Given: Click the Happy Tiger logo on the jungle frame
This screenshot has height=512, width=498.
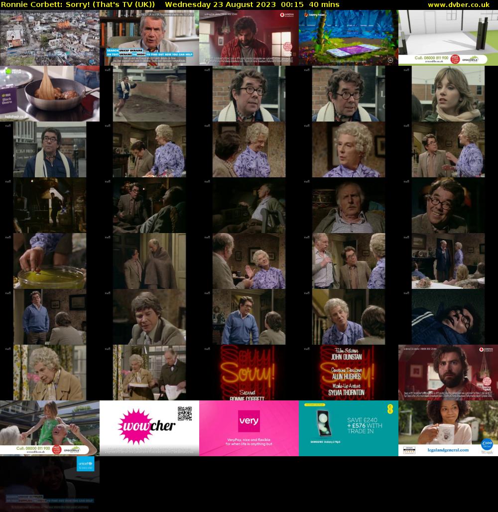Looking at the screenshot, I should point(314,15).
